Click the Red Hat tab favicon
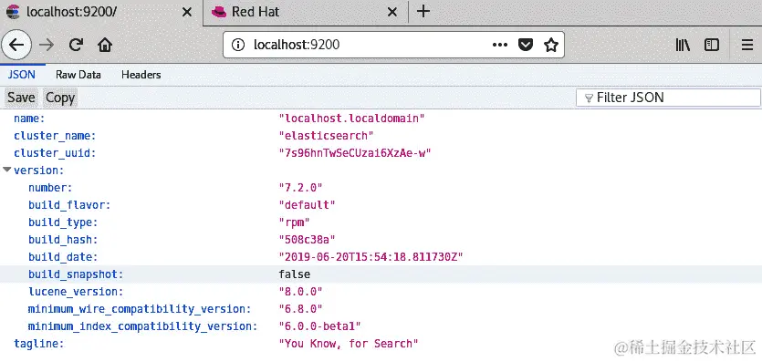This screenshot has height=362, width=762. 219,12
